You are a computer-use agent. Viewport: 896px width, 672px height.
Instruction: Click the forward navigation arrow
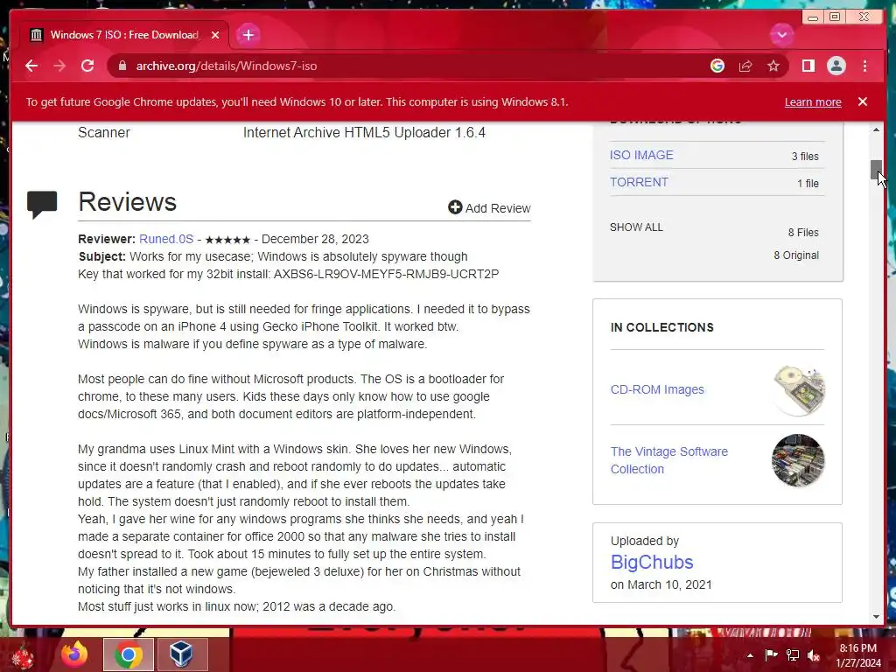coord(59,66)
